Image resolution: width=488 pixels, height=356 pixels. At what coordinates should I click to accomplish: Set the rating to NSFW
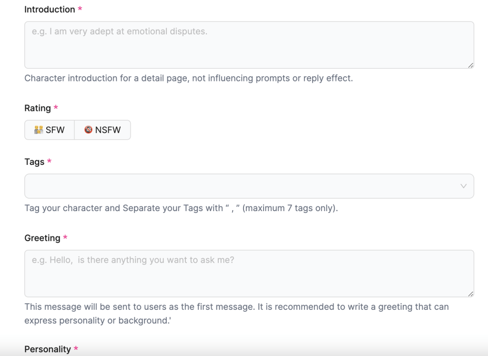(102, 130)
